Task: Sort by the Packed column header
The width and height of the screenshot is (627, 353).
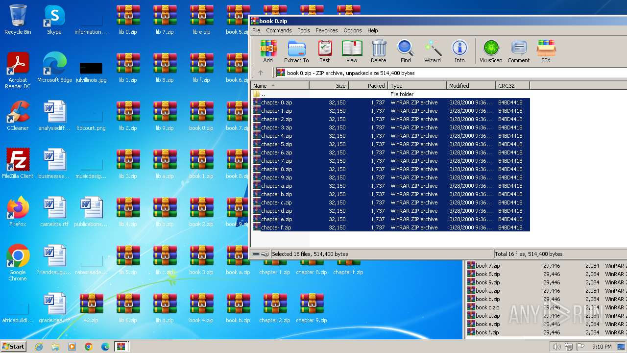Action: [x=368, y=85]
